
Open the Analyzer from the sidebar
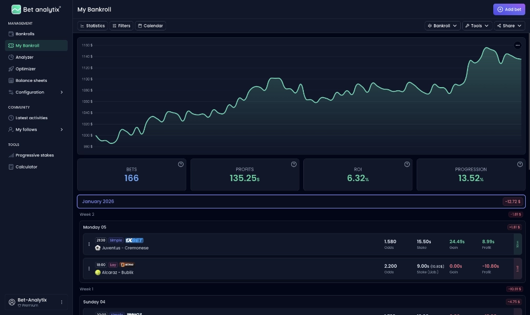point(24,57)
